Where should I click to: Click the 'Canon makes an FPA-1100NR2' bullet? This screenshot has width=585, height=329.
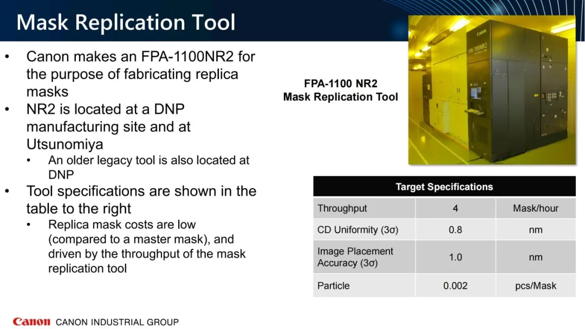[x=141, y=74]
